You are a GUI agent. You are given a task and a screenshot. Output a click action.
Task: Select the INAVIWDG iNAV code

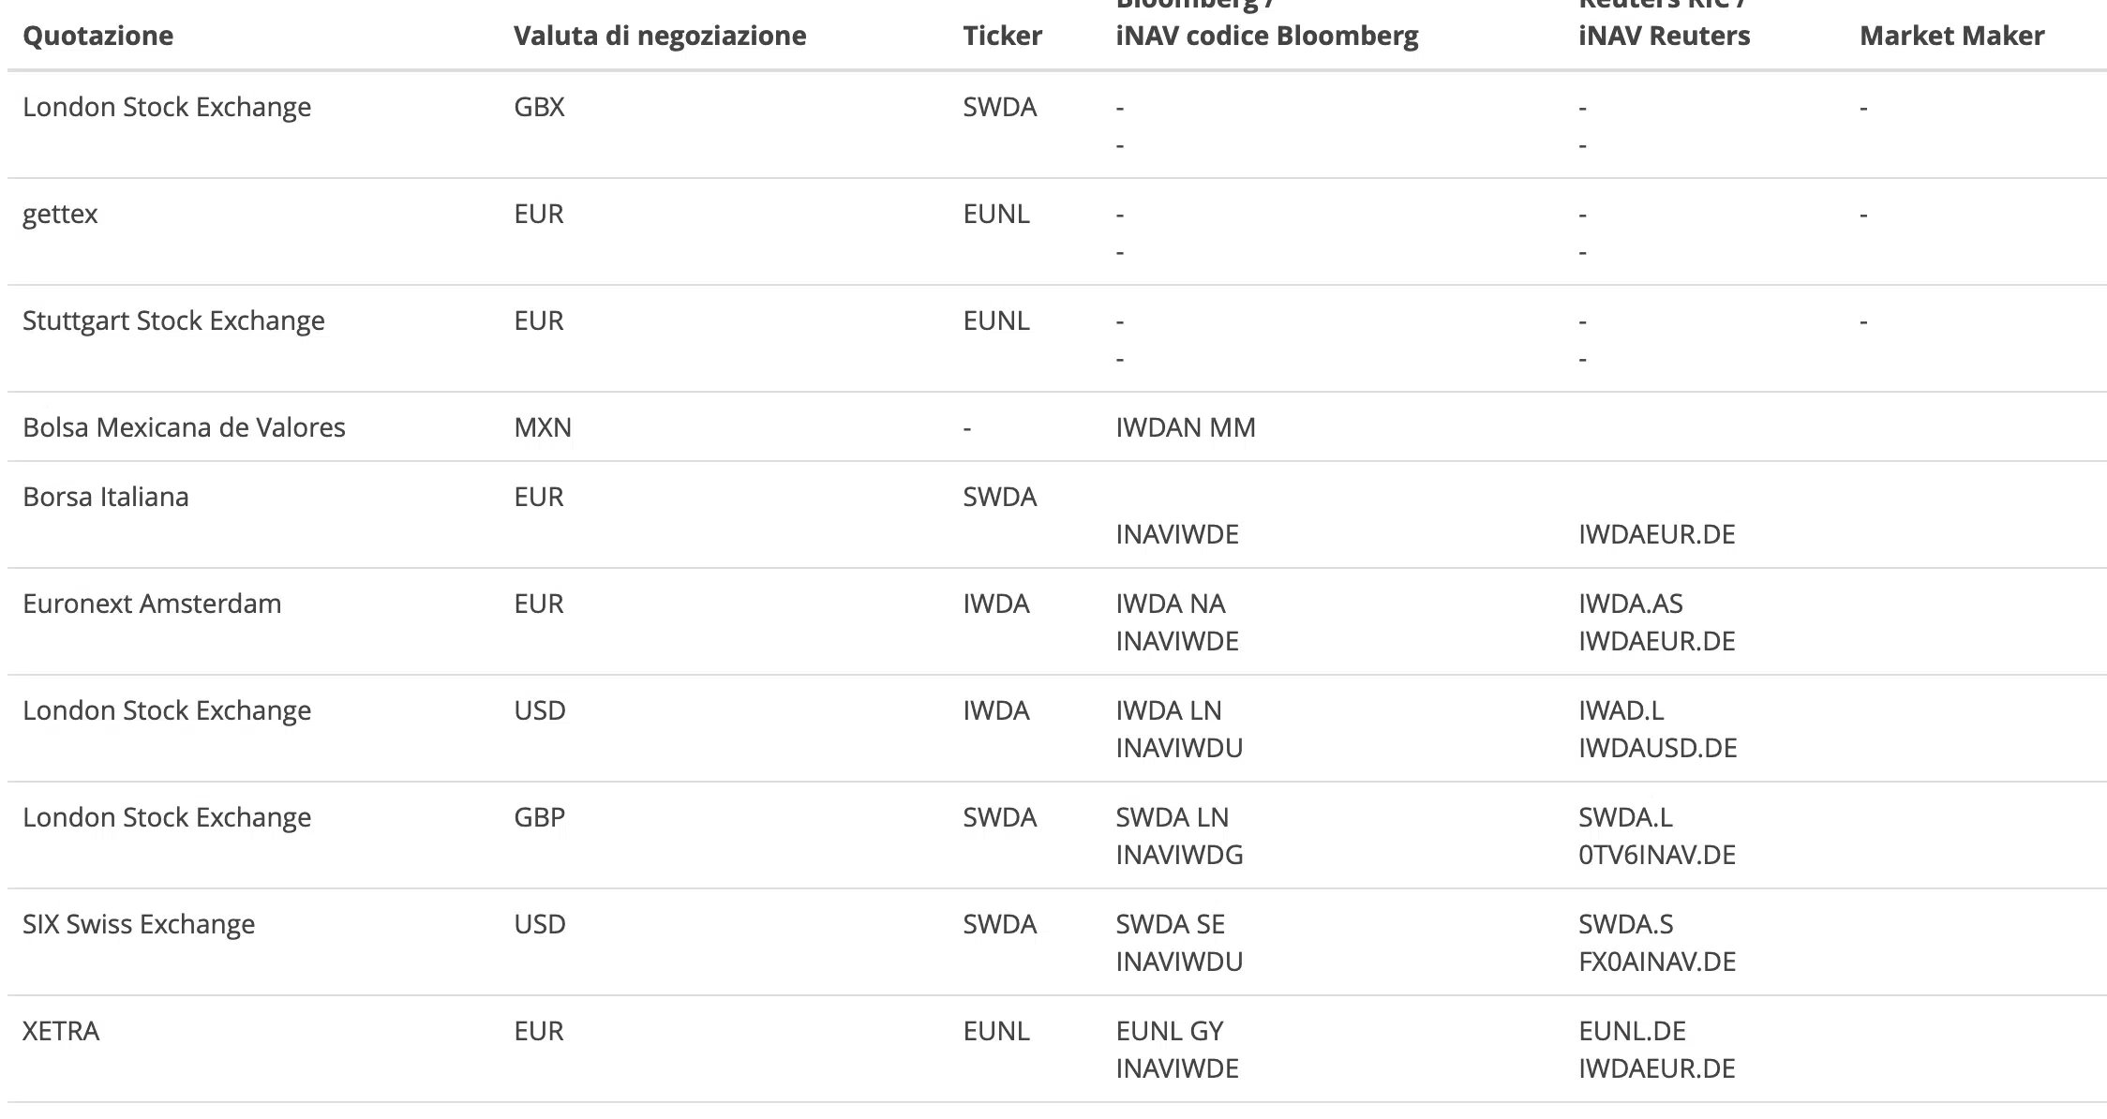click(x=1178, y=855)
